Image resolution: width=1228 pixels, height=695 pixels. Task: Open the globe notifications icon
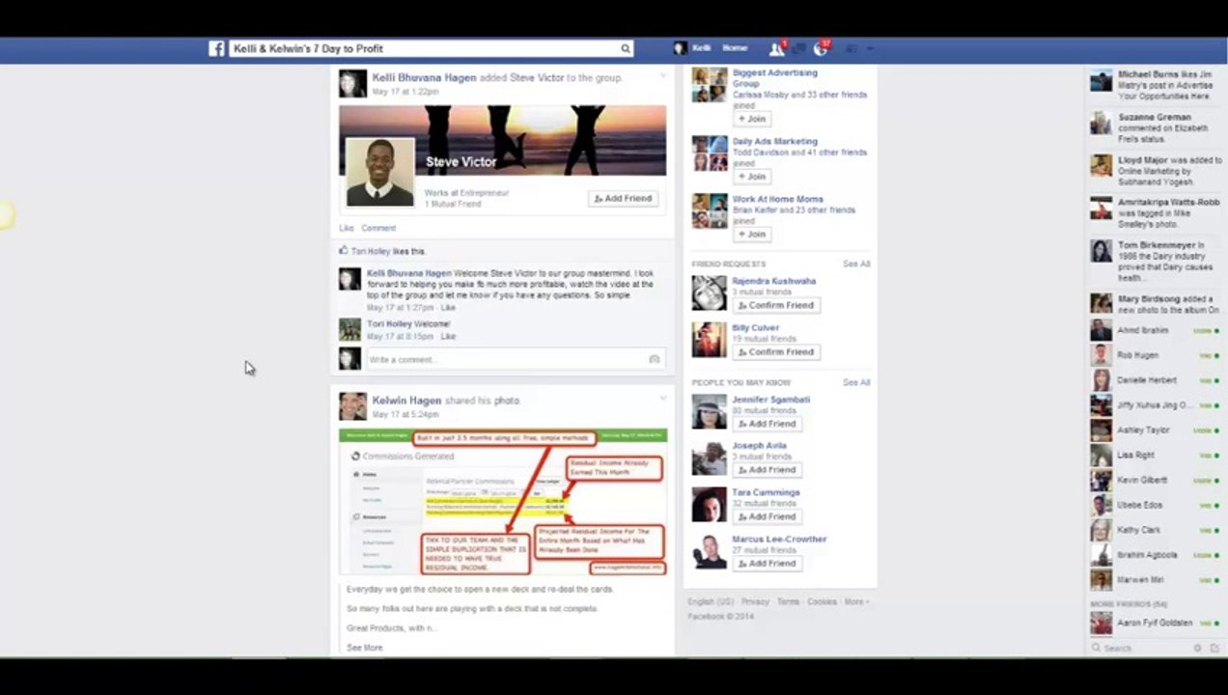821,48
